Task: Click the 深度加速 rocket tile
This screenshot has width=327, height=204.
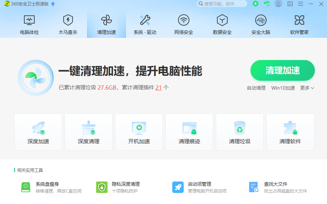Action: pos(38,132)
